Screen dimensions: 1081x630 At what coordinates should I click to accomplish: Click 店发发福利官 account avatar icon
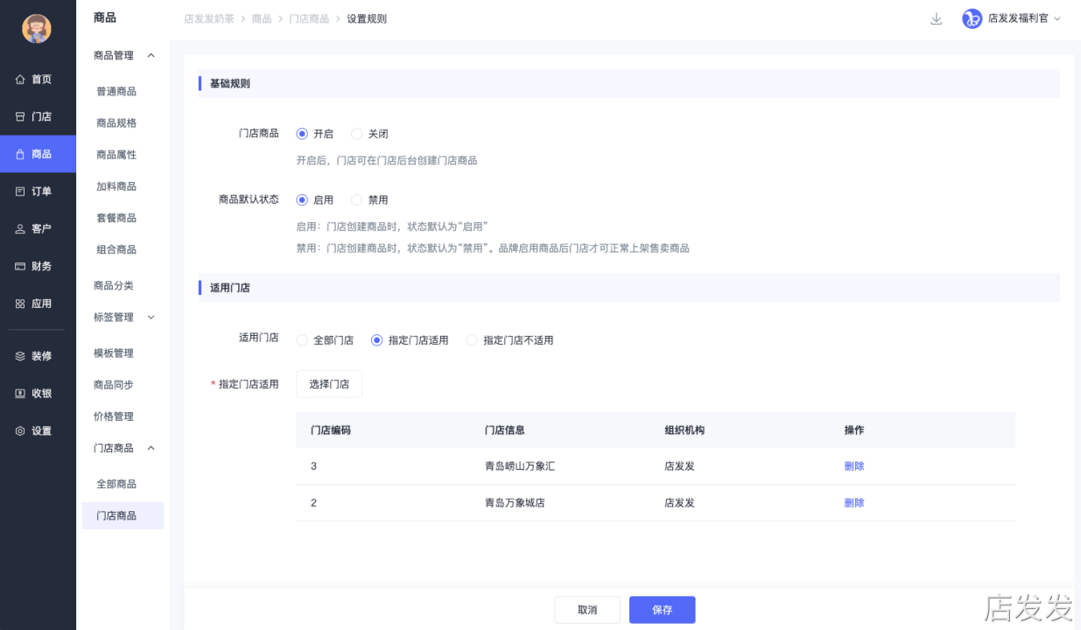972,18
